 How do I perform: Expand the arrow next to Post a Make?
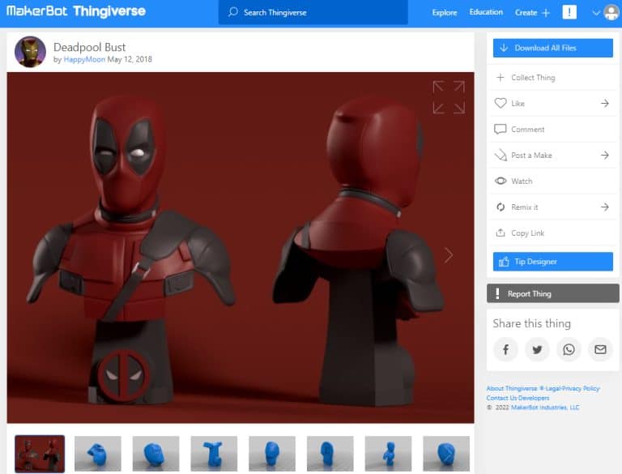coord(604,156)
